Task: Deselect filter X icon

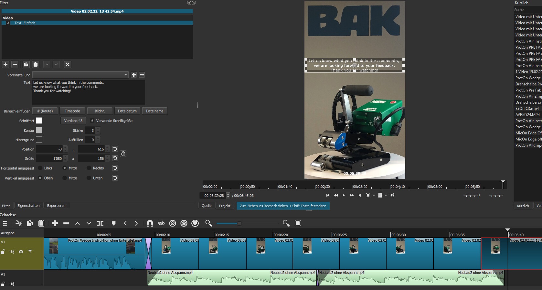Action: pyautogui.click(x=68, y=64)
